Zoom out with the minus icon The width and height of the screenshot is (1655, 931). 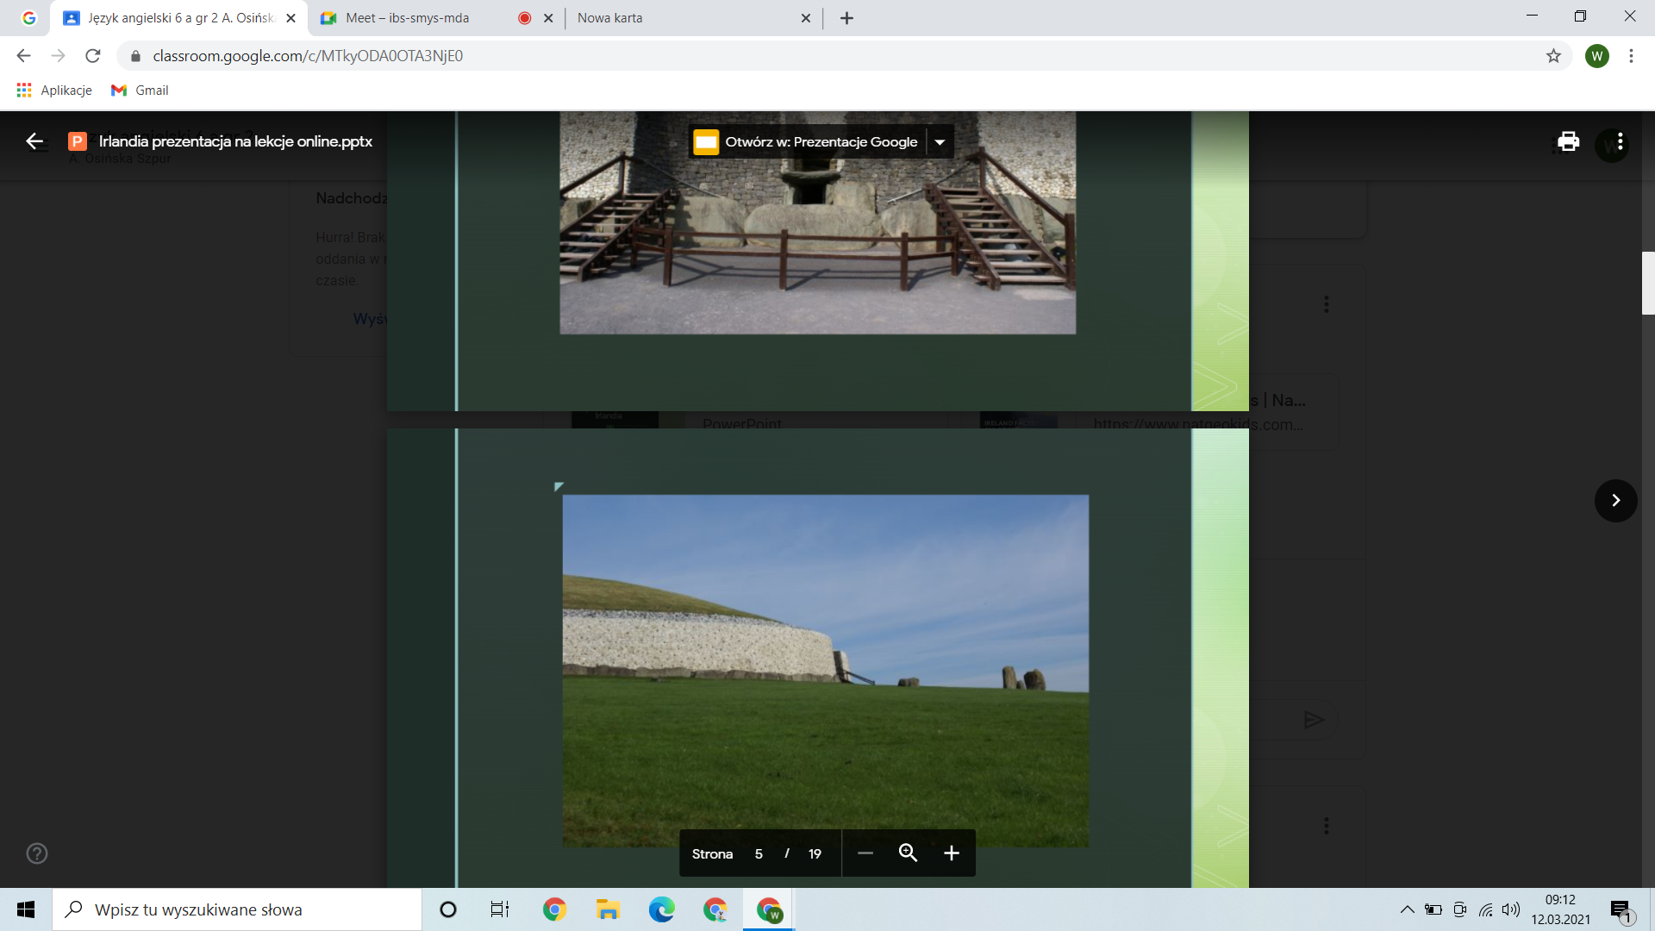865,853
